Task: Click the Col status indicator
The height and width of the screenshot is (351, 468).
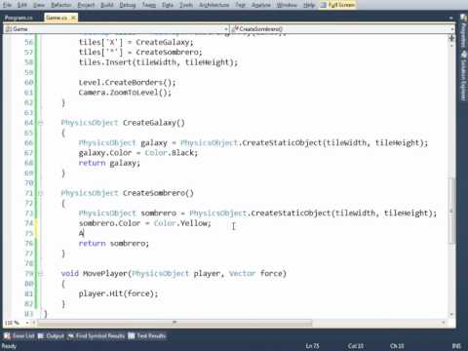Action: pos(356,346)
